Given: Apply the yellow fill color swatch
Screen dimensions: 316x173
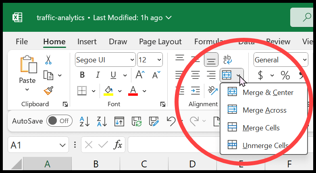Looking at the screenshot, I should coord(108,90).
